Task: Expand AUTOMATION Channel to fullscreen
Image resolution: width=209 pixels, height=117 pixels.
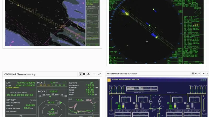Action: point(207,74)
